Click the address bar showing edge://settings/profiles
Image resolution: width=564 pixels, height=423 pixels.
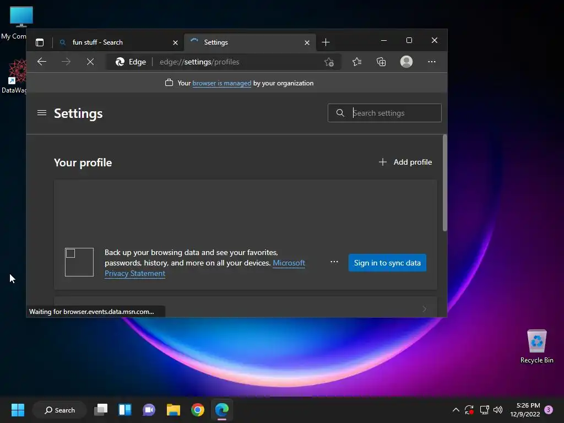point(223,62)
